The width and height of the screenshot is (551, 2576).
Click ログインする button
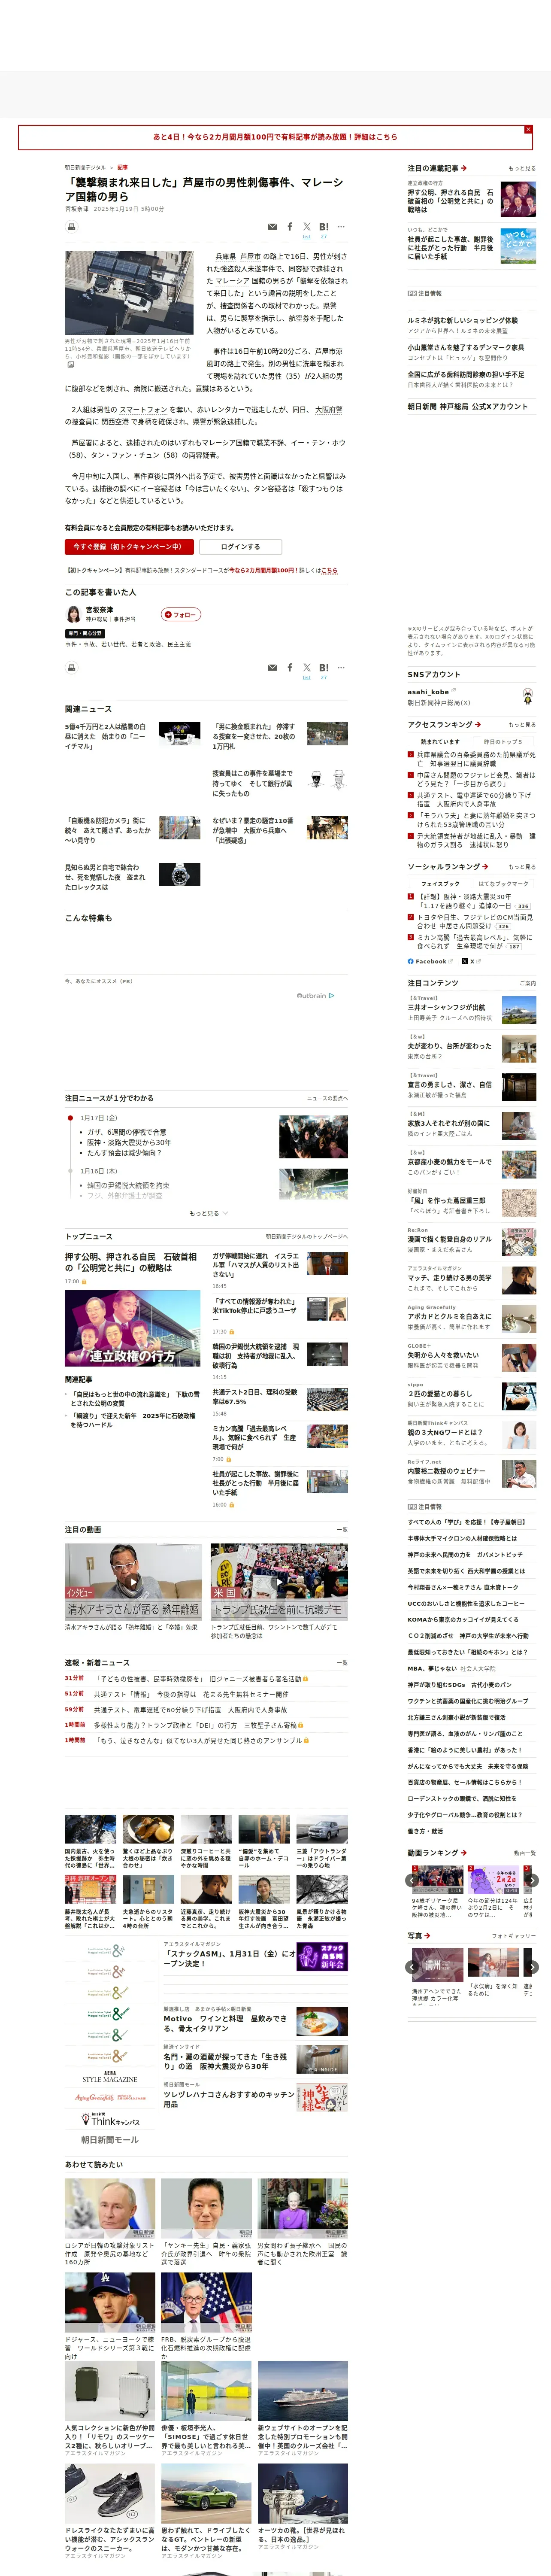(x=240, y=547)
